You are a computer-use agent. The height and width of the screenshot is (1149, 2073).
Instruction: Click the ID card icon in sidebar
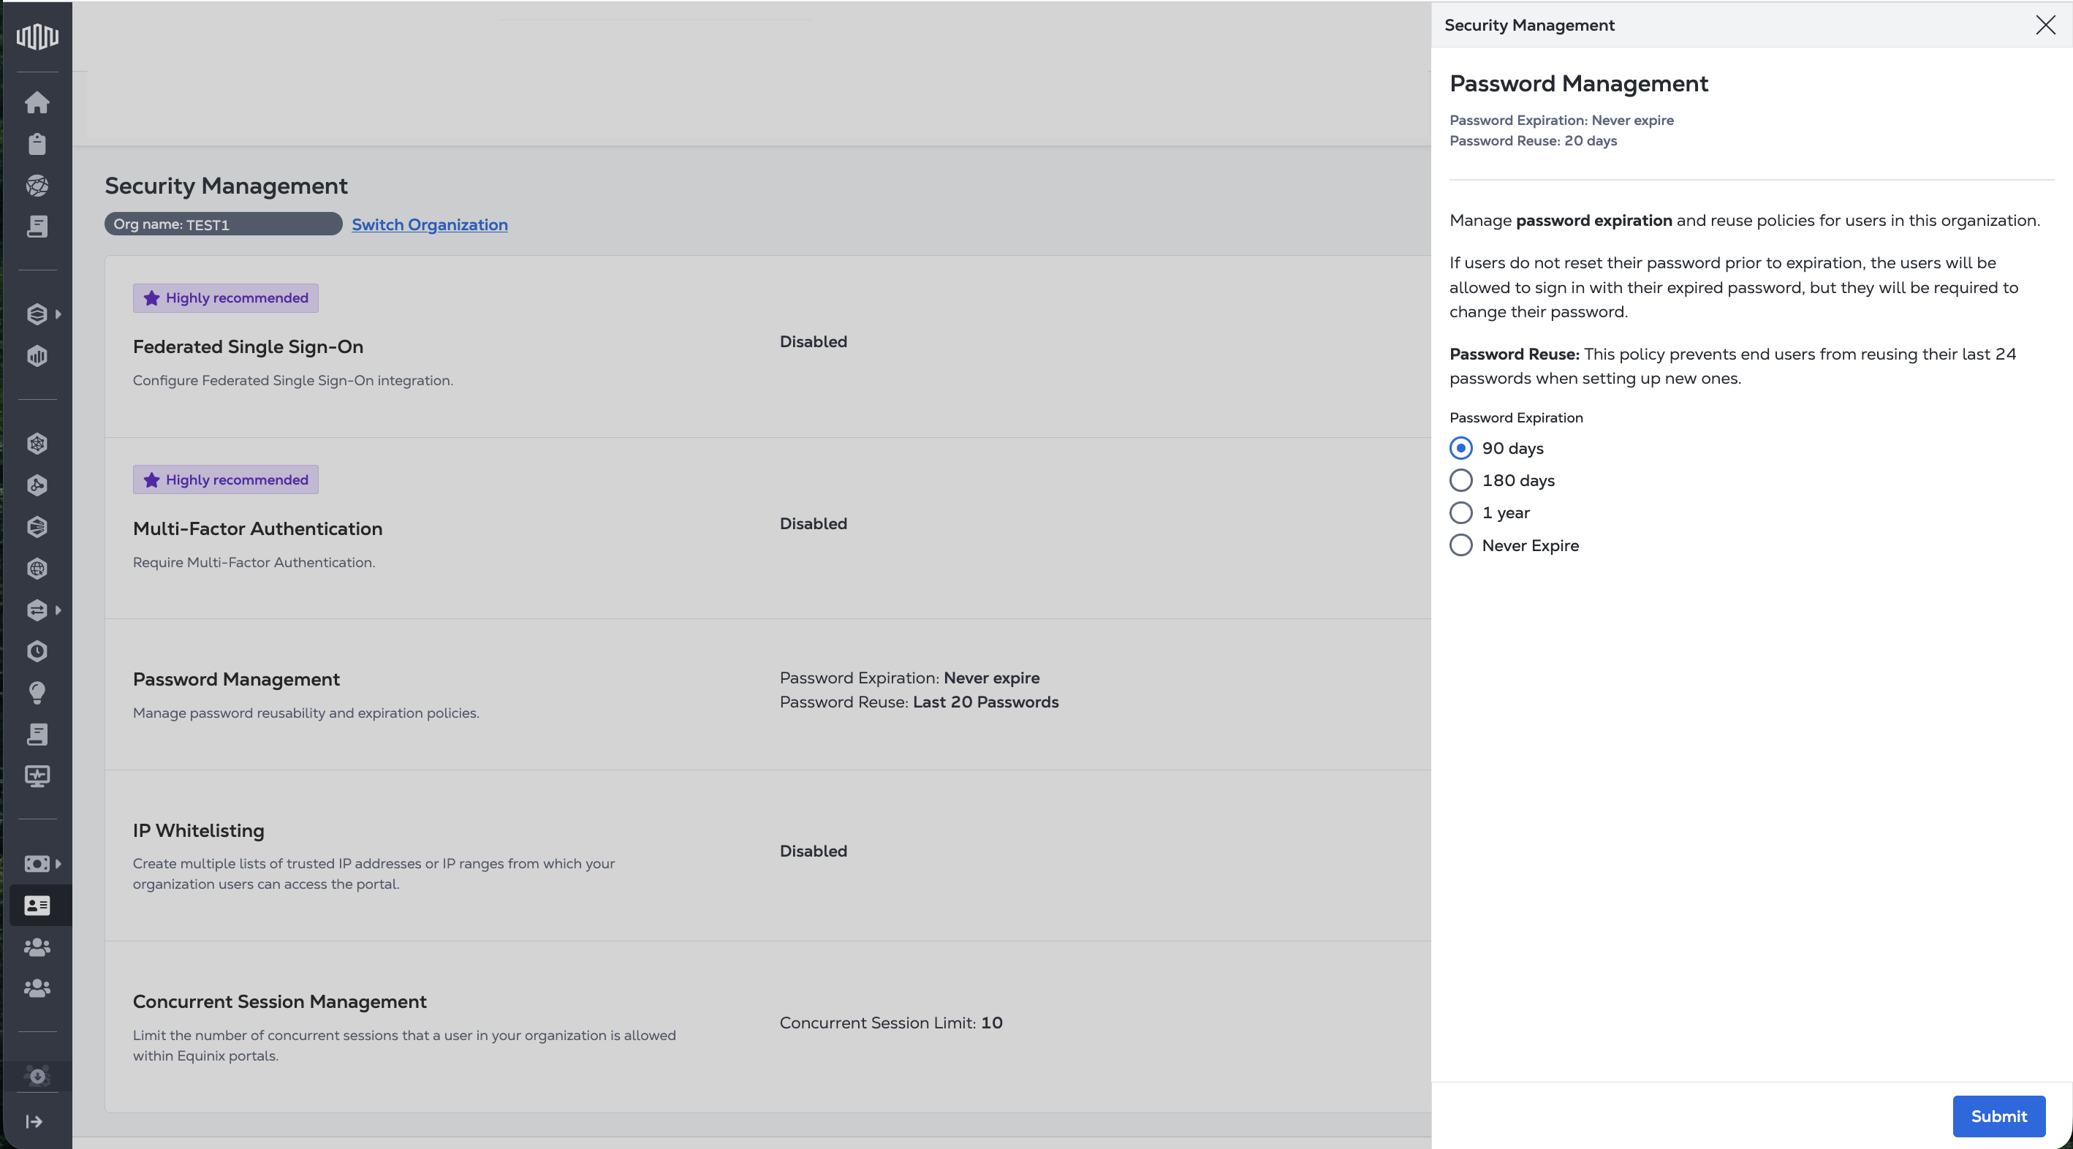(37, 905)
